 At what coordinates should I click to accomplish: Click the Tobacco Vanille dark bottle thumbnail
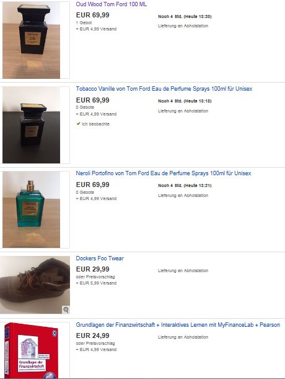pos(32,125)
